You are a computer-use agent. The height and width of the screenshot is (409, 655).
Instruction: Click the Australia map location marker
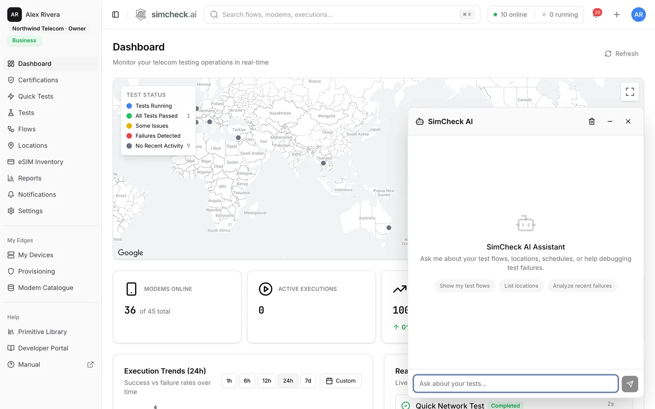coord(389,228)
